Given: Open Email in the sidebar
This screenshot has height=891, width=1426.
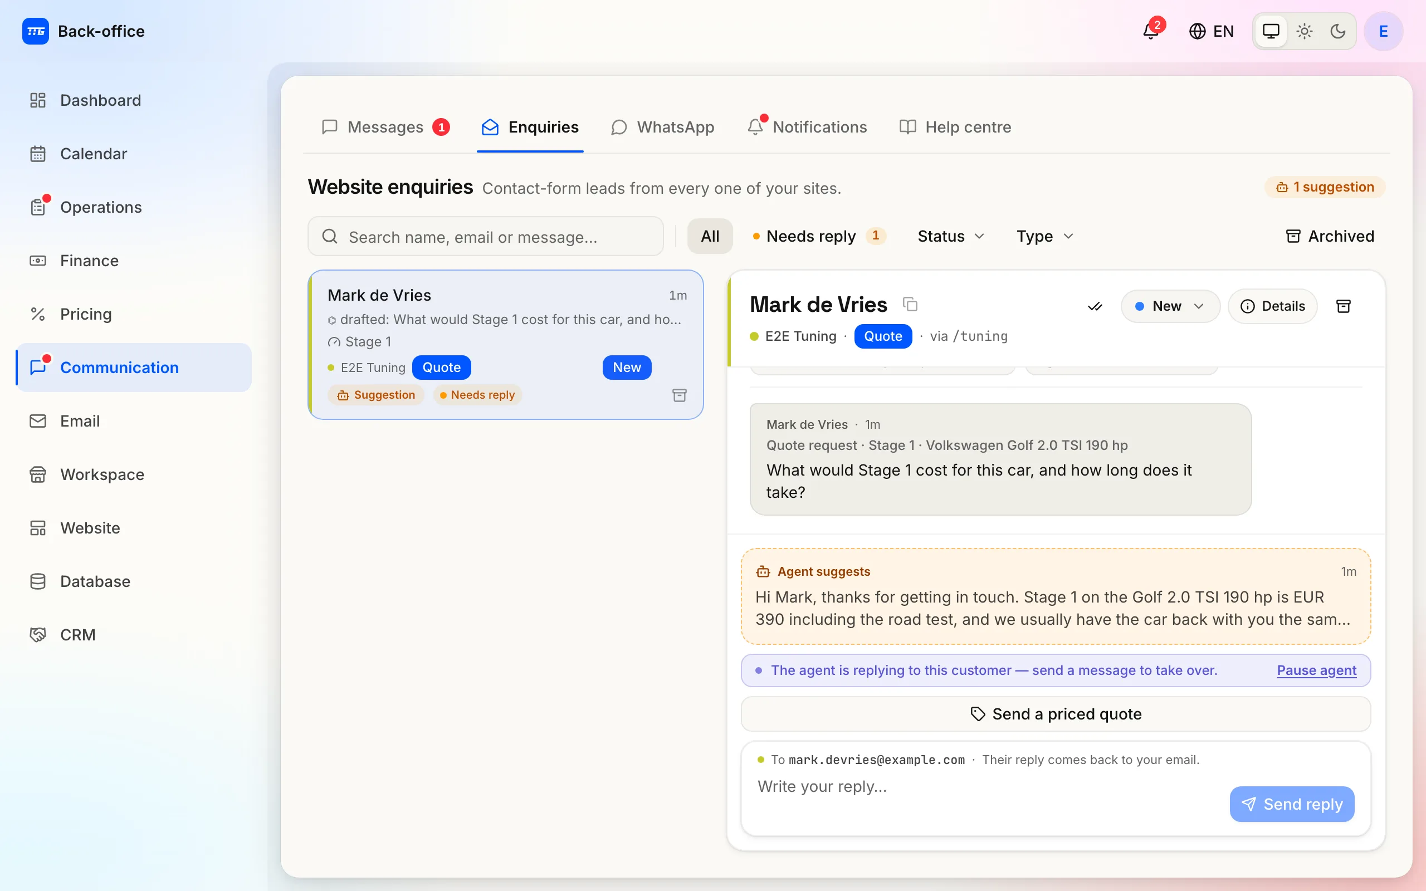Looking at the screenshot, I should [134, 421].
